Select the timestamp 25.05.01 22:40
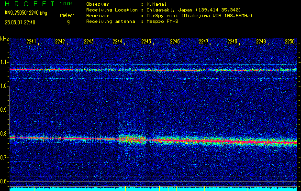Viewport: 301px width, 191px height. click(20, 22)
